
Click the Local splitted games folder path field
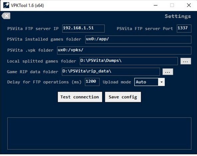(x=129, y=61)
